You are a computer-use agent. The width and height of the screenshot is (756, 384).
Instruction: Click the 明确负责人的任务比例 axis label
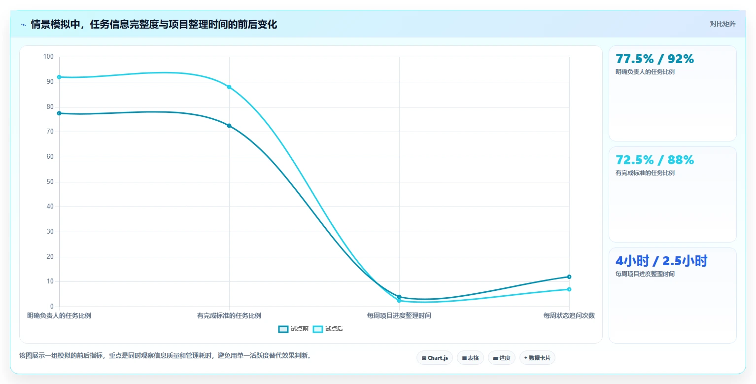tap(59, 315)
